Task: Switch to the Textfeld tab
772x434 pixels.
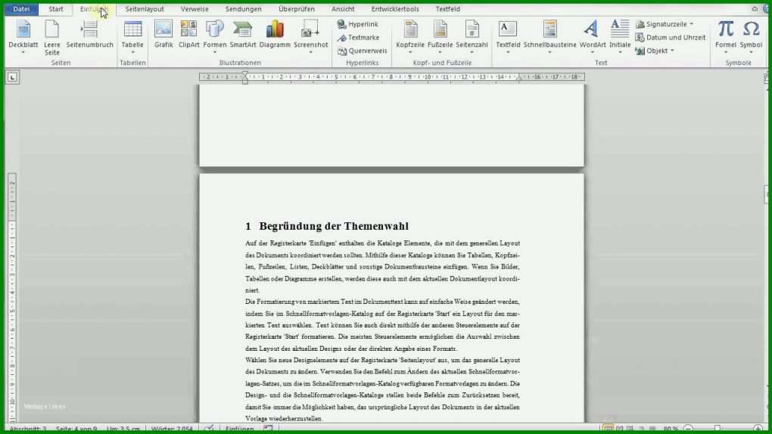Action: pyautogui.click(x=447, y=9)
